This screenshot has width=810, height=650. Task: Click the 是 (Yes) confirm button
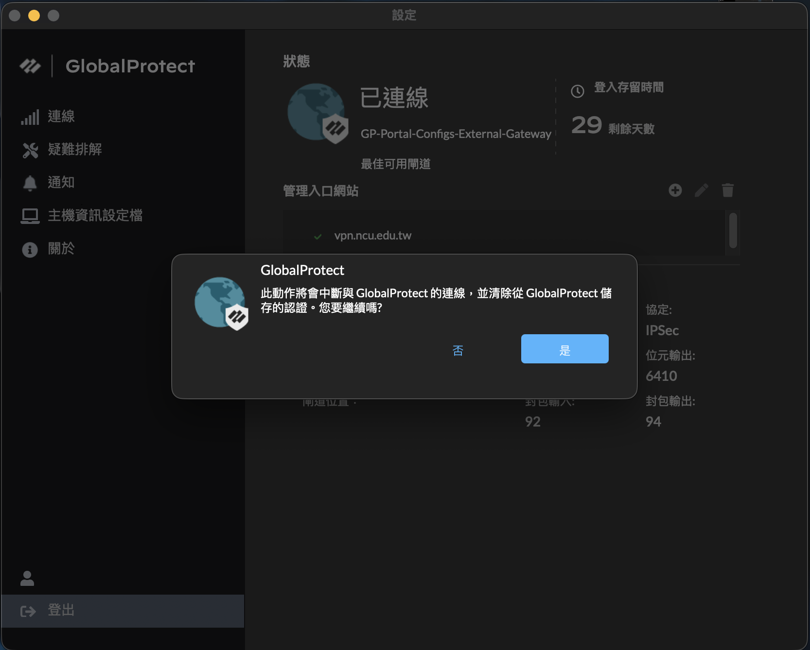pyautogui.click(x=564, y=349)
